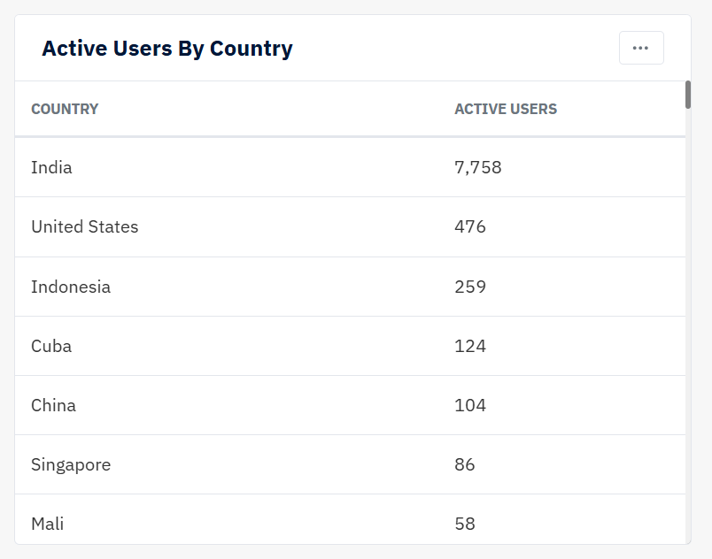Click the ACTIVE USERS column header
This screenshot has width=712, height=559.
coord(506,109)
